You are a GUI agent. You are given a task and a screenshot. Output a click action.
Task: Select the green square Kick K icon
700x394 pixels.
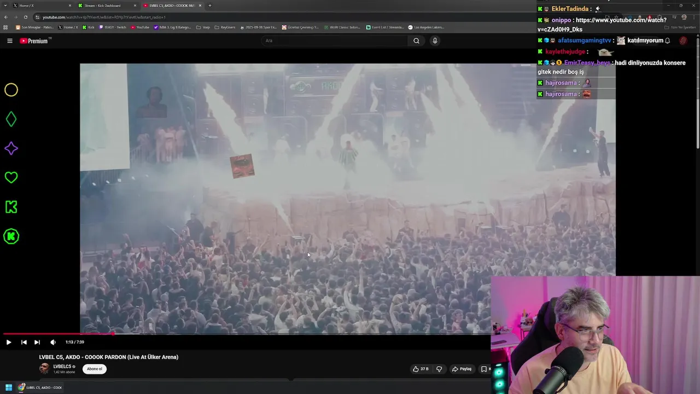point(11,207)
